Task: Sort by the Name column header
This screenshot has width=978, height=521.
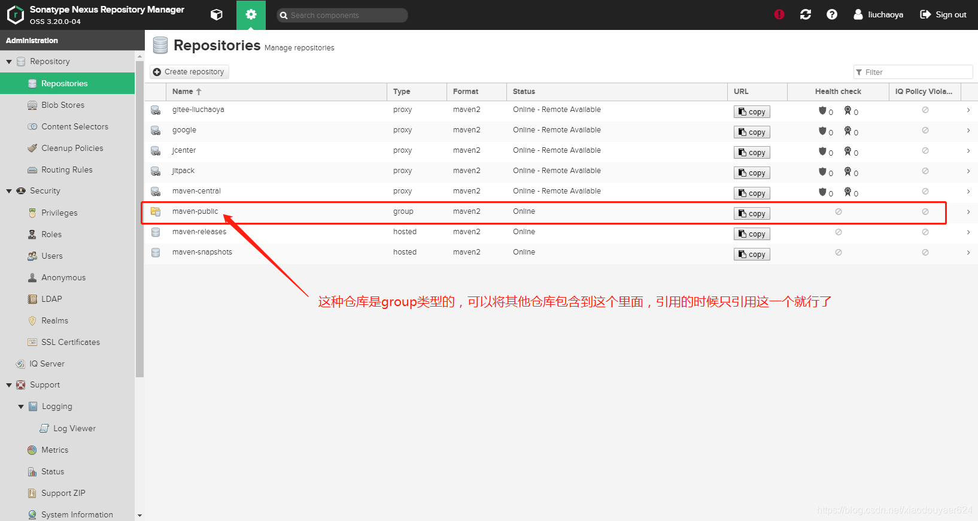Action: pos(277,92)
